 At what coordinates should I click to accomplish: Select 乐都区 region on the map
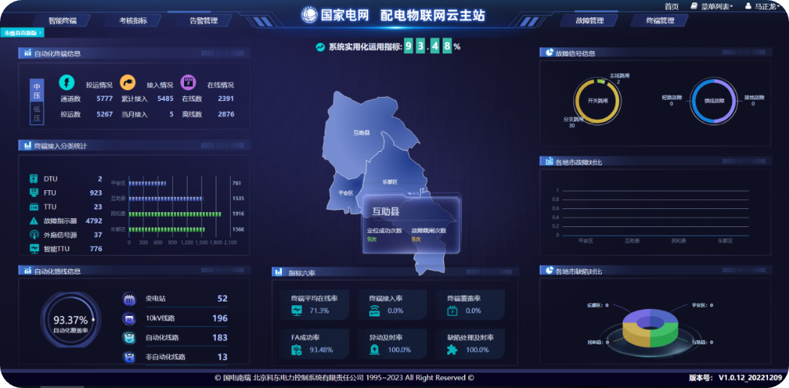click(390, 182)
